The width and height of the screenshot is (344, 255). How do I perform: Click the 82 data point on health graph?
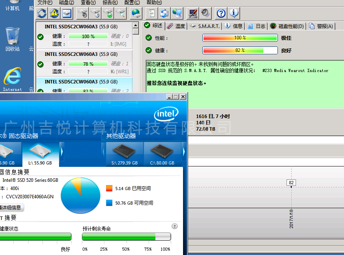click(x=291, y=187)
